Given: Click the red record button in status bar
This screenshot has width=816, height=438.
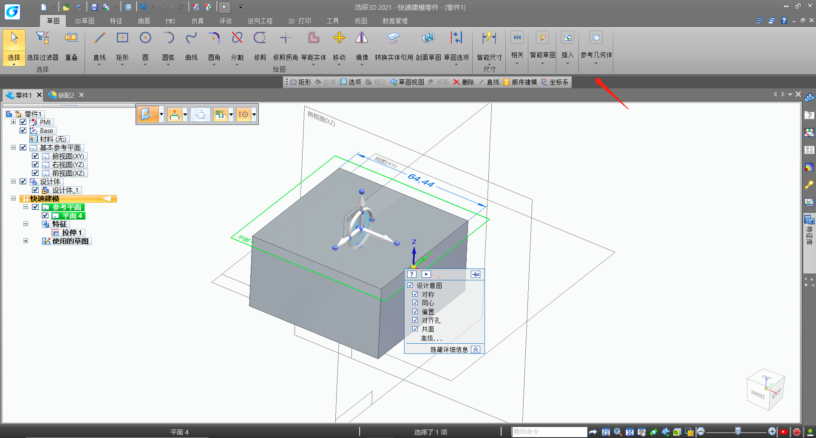Looking at the screenshot, I should click(797, 432).
